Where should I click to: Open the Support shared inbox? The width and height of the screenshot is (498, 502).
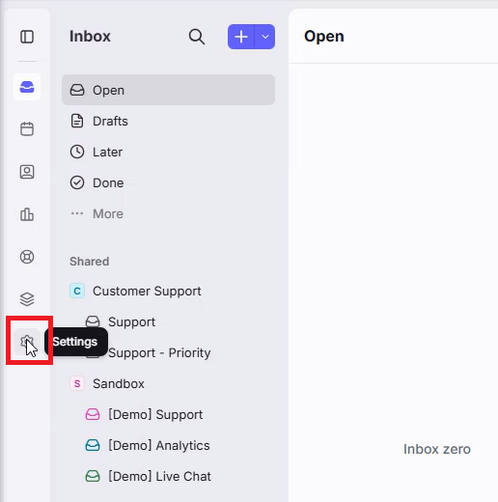click(x=168, y=321)
